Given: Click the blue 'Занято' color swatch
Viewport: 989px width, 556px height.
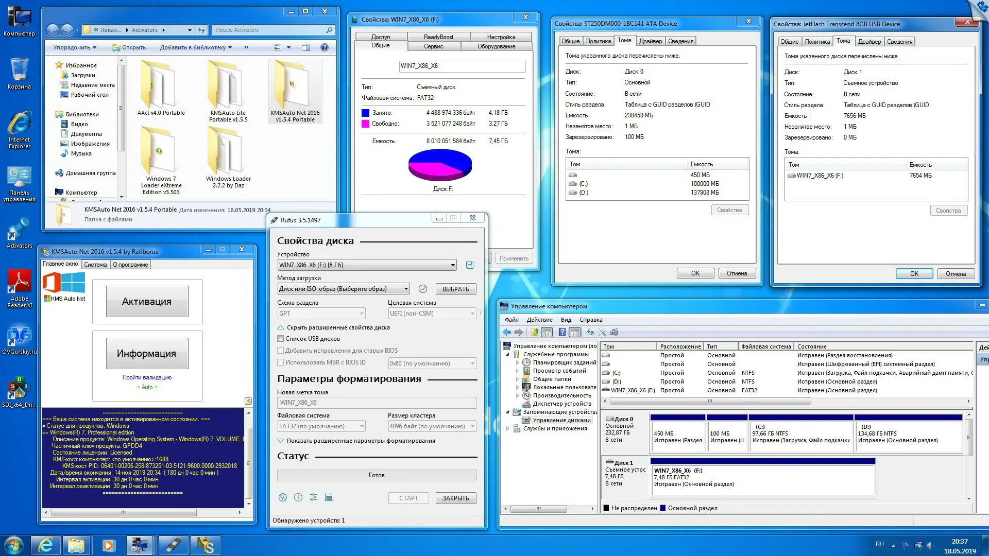Looking at the screenshot, I should pyautogui.click(x=366, y=113).
